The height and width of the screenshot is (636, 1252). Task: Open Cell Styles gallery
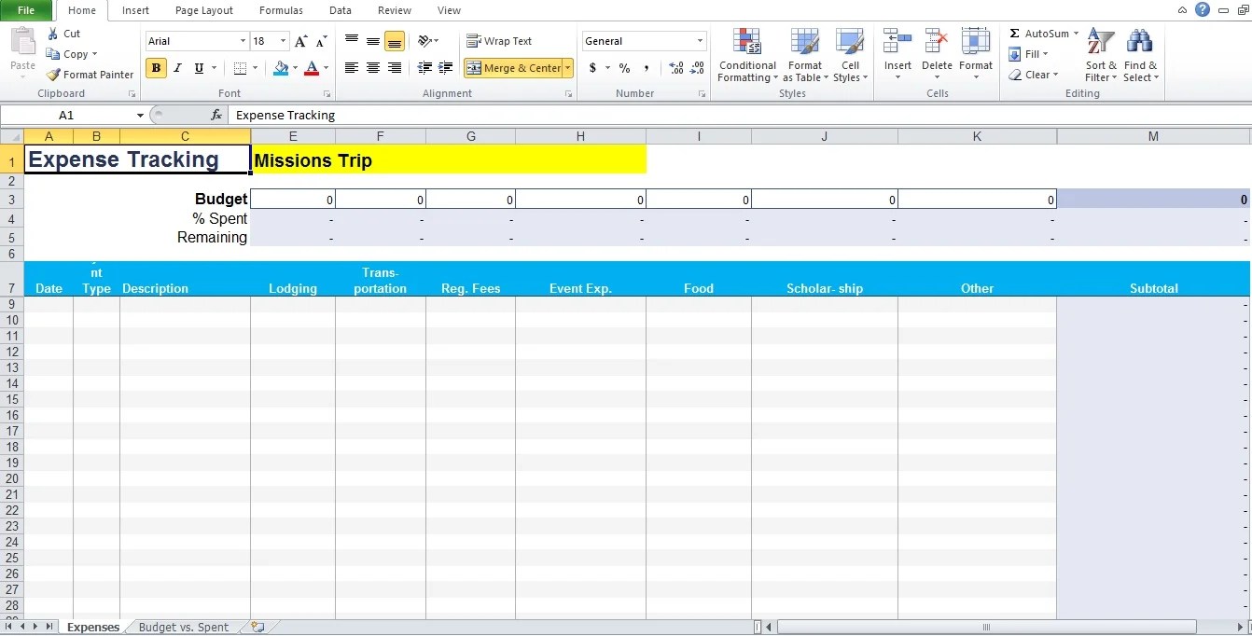[850, 56]
